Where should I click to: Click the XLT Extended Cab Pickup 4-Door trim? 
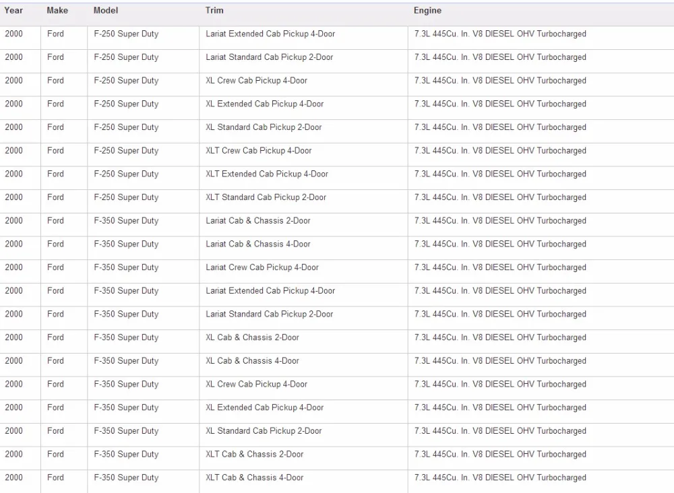click(x=267, y=174)
